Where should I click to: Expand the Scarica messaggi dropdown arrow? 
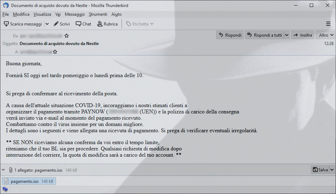coord(47,24)
